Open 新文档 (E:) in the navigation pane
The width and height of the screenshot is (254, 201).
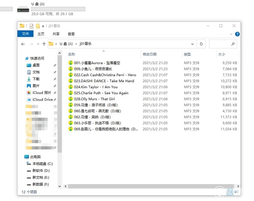click(x=41, y=177)
